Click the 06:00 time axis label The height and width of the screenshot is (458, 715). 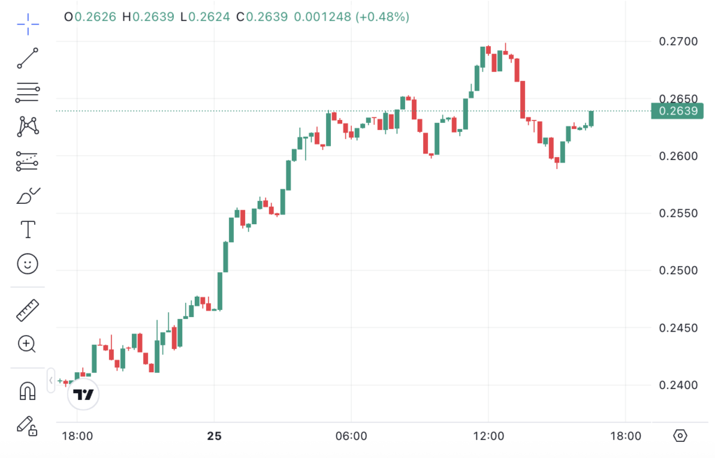pos(351,436)
